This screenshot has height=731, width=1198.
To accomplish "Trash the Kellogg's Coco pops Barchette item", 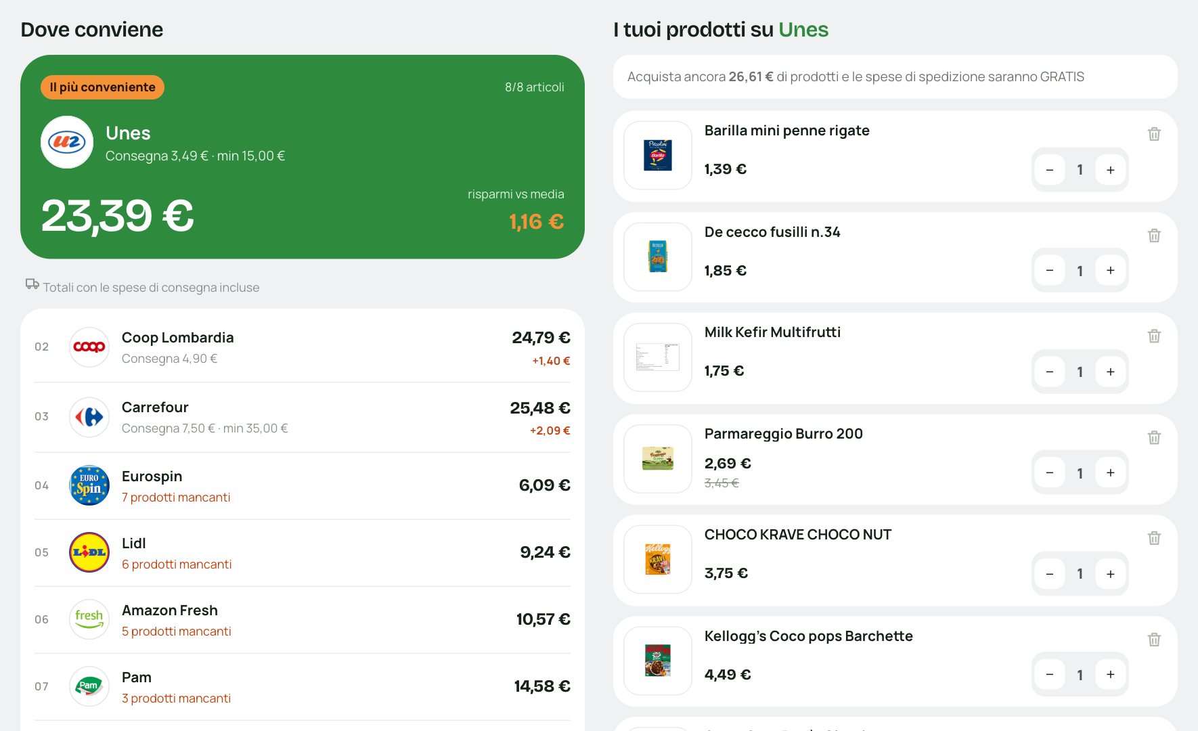I will point(1154,640).
